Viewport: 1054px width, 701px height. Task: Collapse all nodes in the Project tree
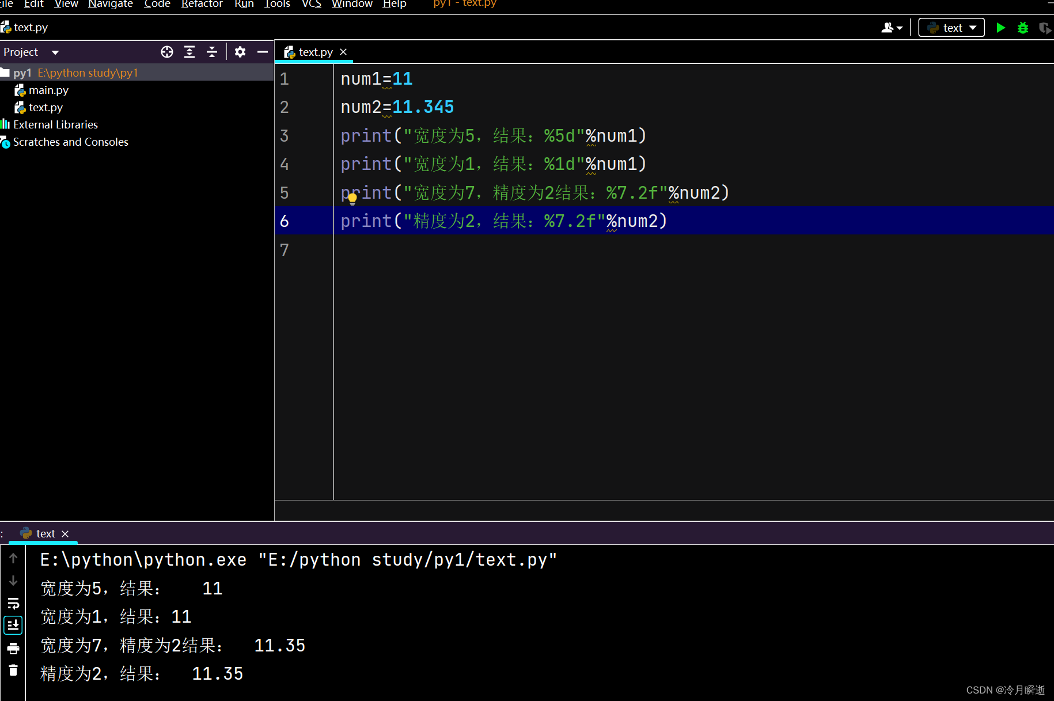[x=212, y=52]
